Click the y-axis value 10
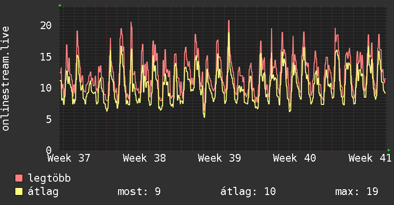 (x=46, y=88)
